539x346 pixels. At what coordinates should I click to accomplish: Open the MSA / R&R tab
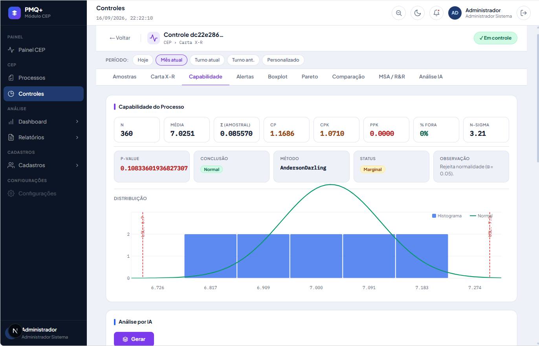392,77
